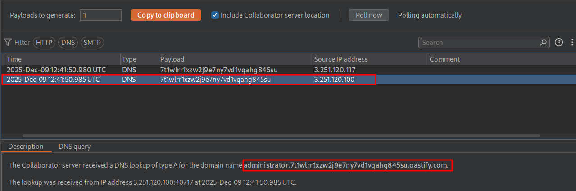Uncheck Include Collaborator server location
Image resolution: width=576 pixels, height=191 pixels.
tap(215, 15)
